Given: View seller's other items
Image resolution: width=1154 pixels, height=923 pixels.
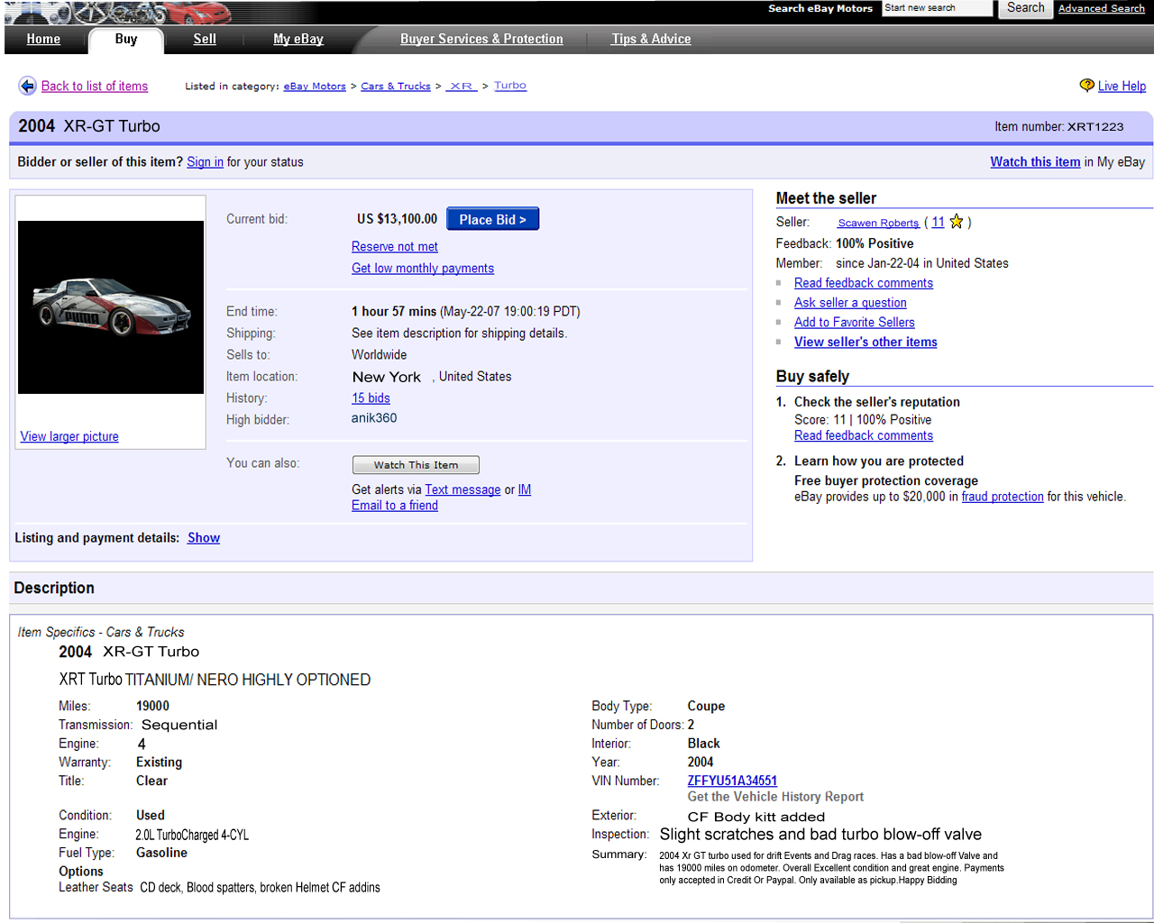Looking at the screenshot, I should pyautogui.click(x=865, y=343).
